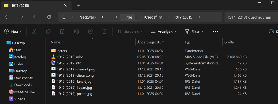
Task: Open Bilder in the sidebar
Action: (x=16, y=64)
